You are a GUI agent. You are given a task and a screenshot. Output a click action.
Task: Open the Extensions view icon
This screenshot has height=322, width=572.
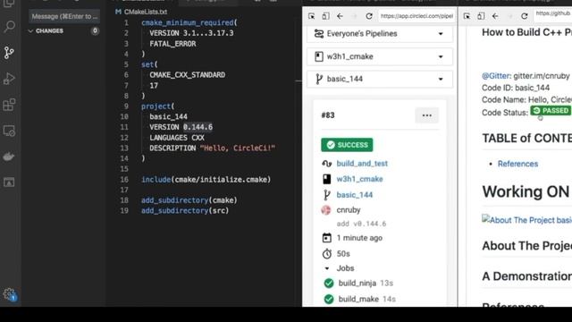click(9, 105)
